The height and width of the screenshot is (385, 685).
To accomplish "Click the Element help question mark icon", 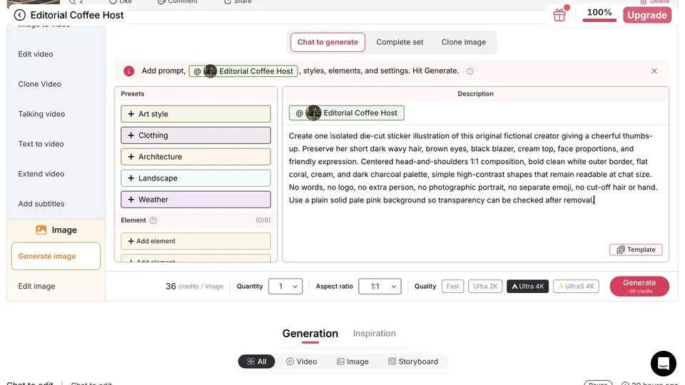I will click(153, 220).
